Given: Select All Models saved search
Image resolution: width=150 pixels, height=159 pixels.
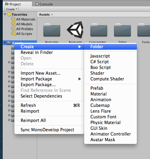Looking at the screenshot, I should [24, 24].
